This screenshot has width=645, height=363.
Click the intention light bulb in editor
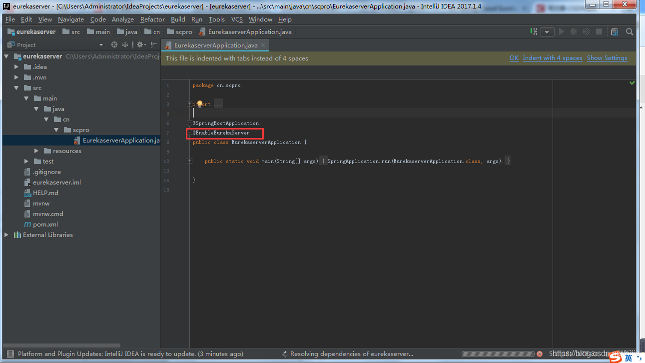click(199, 104)
